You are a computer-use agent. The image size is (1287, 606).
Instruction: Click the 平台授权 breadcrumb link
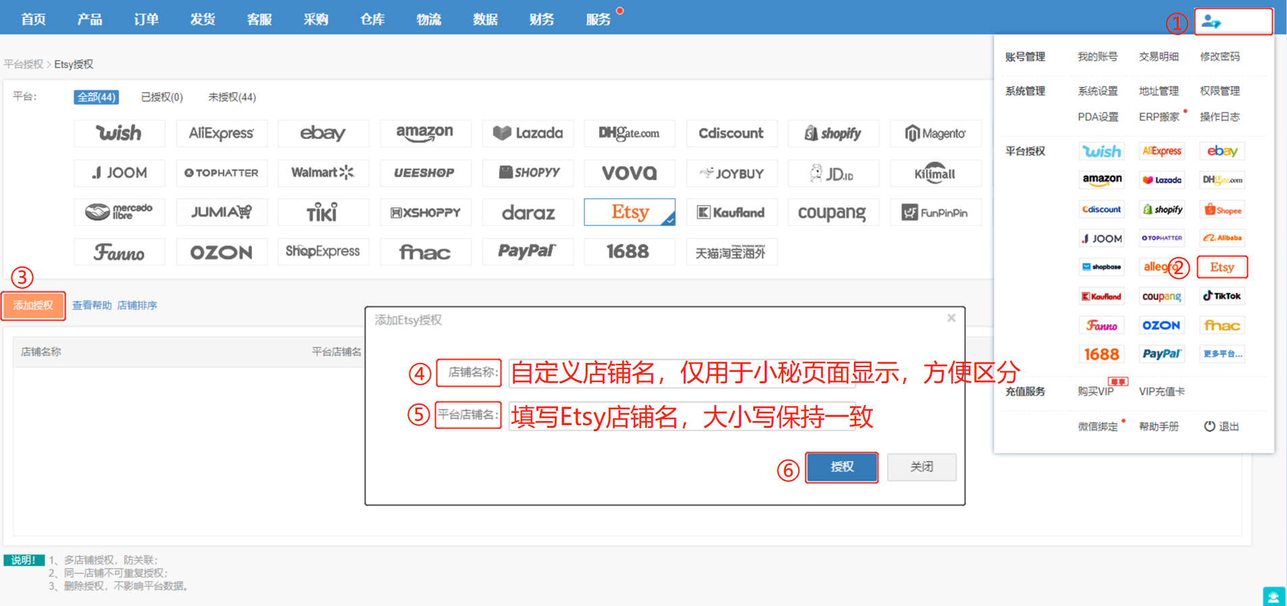pyautogui.click(x=24, y=64)
